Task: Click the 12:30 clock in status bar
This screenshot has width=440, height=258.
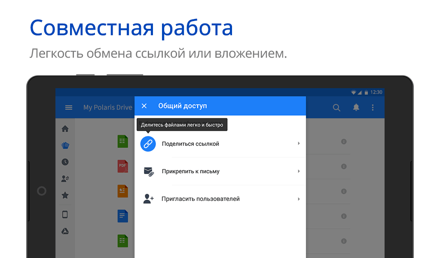Action: pyautogui.click(x=376, y=92)
